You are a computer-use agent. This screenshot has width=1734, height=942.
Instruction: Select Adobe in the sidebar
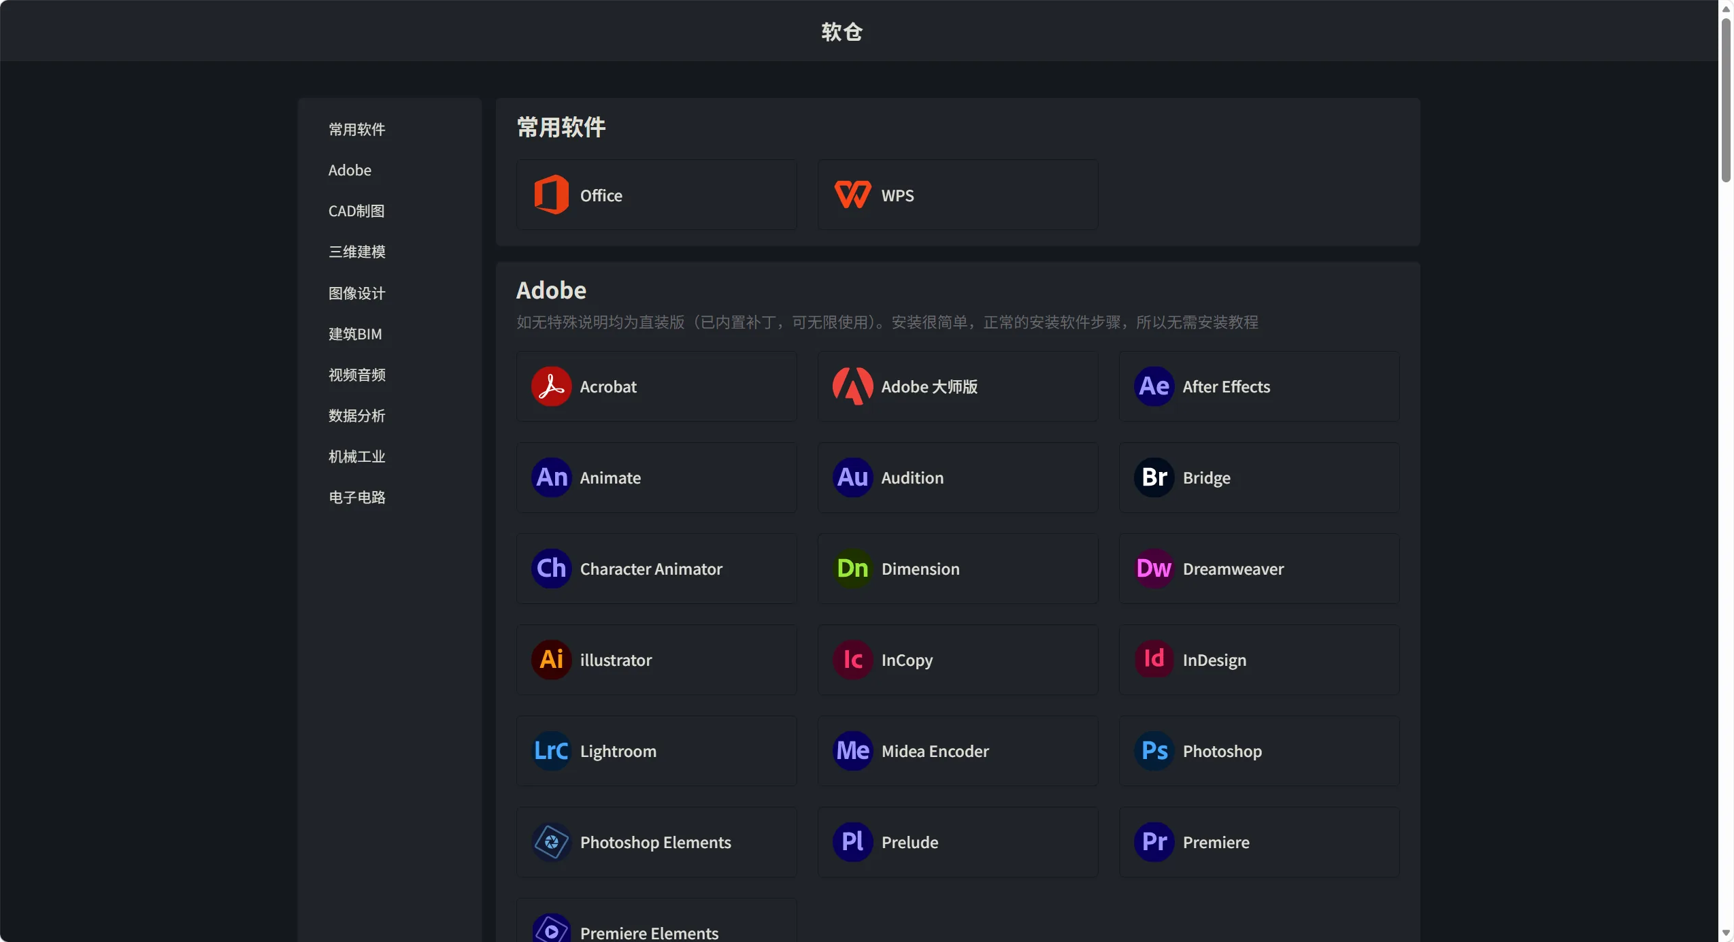point(350,170)
